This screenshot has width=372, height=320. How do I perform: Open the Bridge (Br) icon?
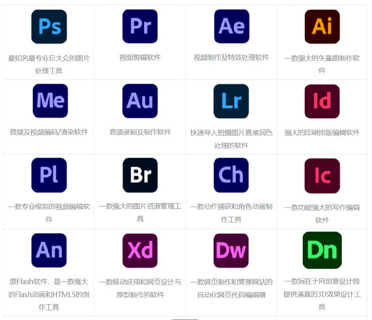tap(139, 175)
